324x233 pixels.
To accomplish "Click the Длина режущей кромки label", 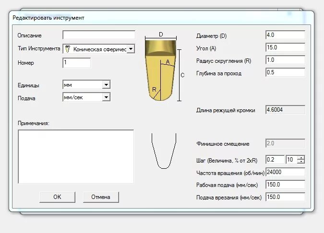I will pyautogui.click(x=226, y=110).
